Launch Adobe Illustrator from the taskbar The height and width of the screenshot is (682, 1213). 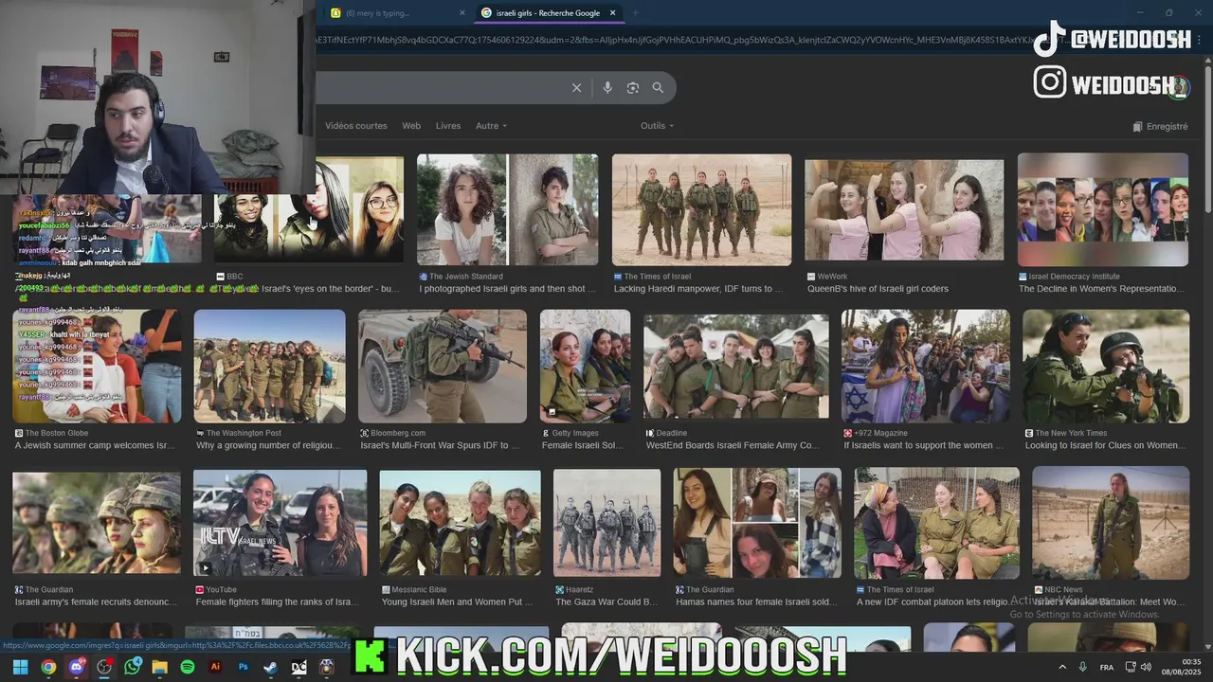[x=215, y=667]
